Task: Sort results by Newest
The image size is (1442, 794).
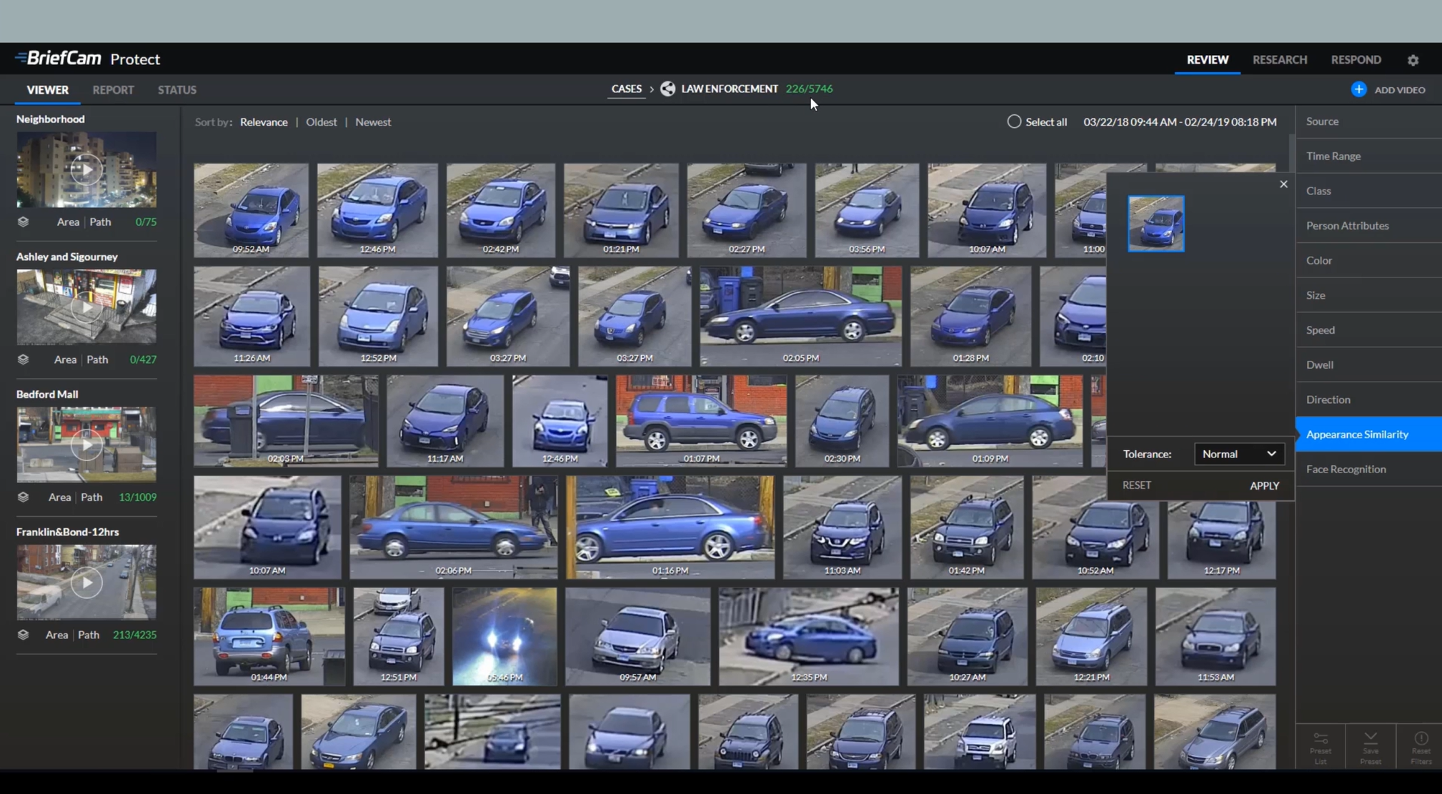Action: pos(373,121)
